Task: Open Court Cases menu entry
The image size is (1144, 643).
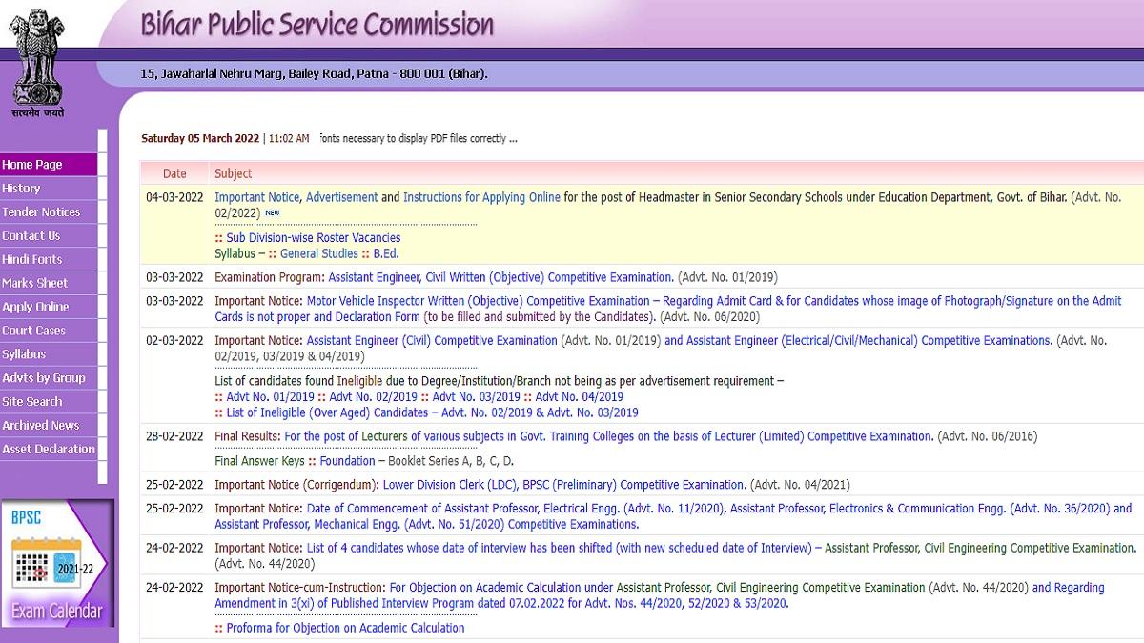Action: tap(33, 331)
